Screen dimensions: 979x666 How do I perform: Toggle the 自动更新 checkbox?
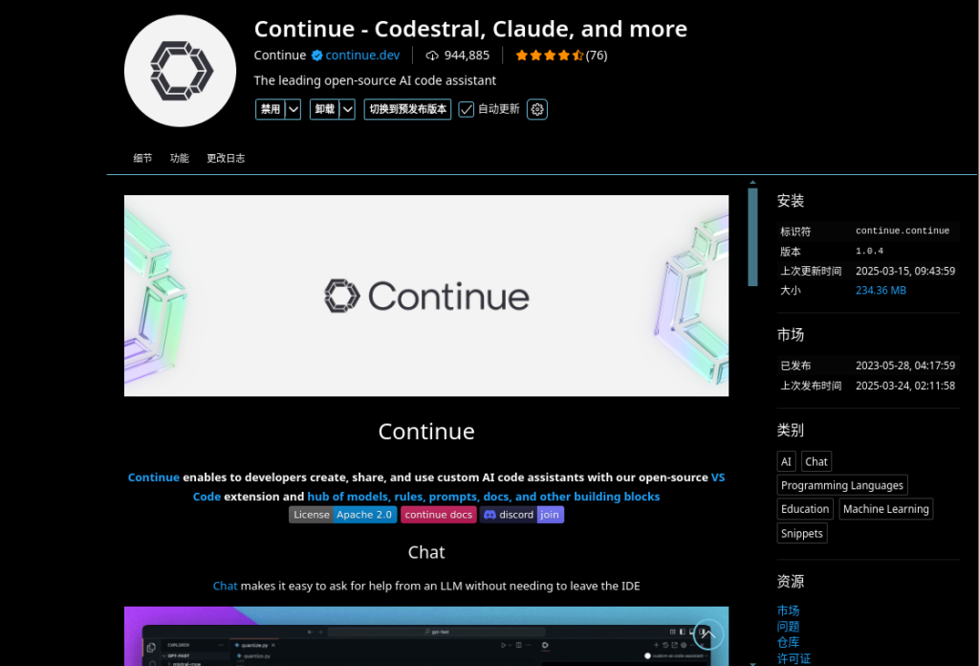click(466, 109)
